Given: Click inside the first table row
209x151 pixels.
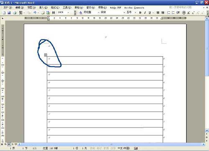Looking at the screenshot, I should [x=105, y=60].
